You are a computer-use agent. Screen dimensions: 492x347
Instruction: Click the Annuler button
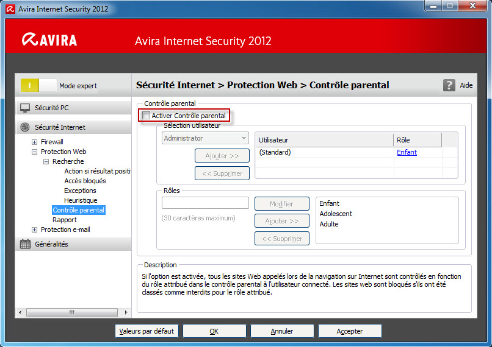click(x=282, y=331)
